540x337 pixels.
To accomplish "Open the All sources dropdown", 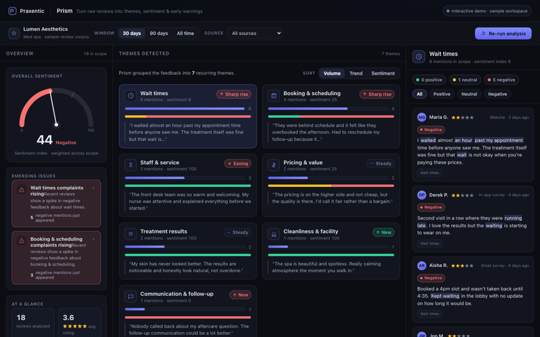I will (255, 33).
